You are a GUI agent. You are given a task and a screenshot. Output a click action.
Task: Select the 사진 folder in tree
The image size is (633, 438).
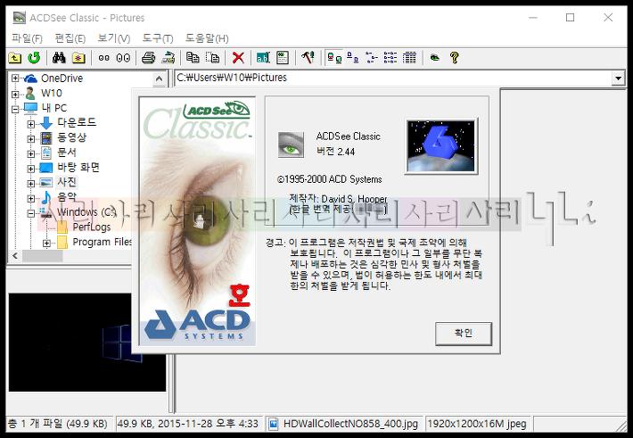[x=67, y=182]
